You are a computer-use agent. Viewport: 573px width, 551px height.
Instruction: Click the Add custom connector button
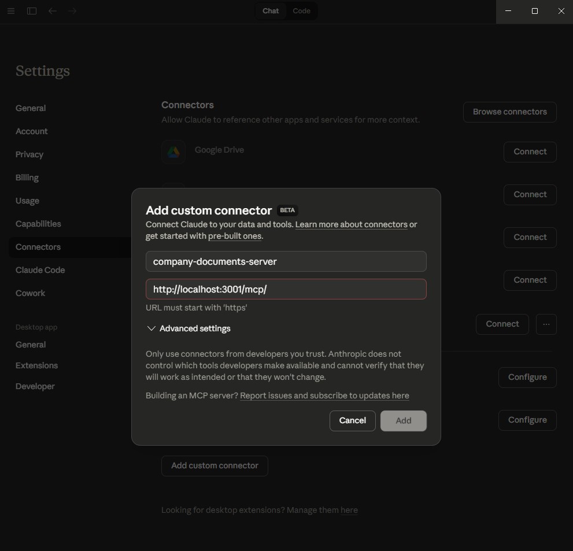click(x=215, y=465)
